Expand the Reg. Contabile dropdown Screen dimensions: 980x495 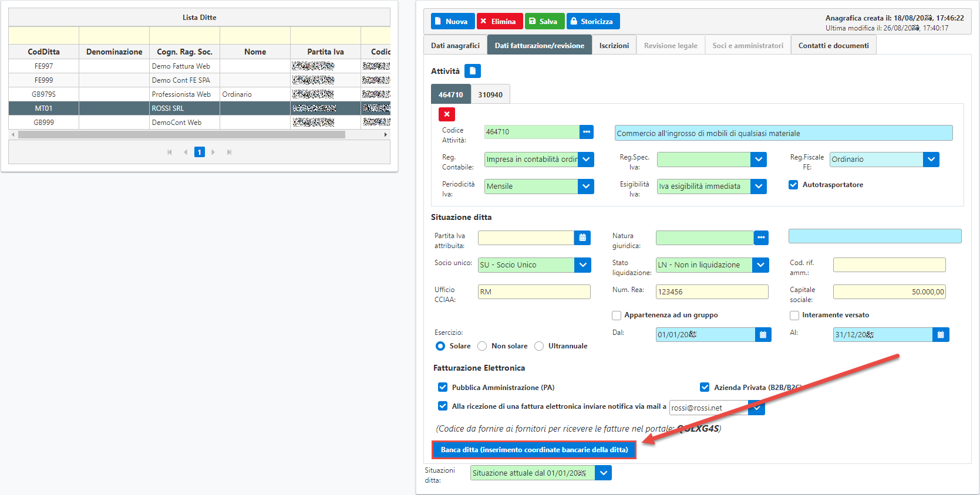pos(586,160)
